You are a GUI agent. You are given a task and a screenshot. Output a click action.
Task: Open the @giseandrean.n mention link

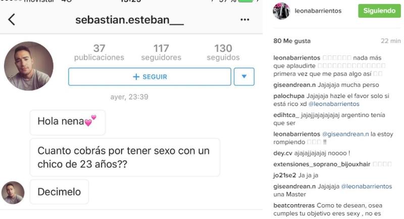click(345, 134)
